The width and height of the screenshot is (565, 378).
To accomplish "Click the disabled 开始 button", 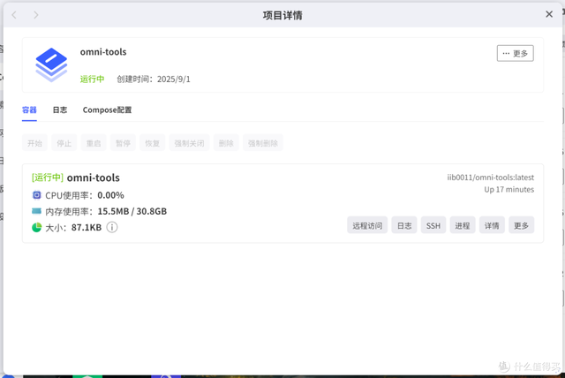I will pos(34,143).
